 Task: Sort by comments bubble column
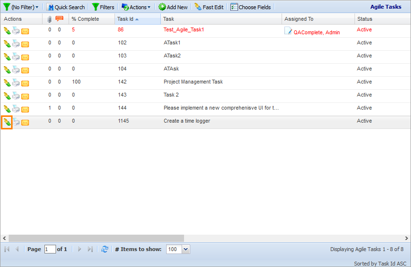(x=59, y=19)
